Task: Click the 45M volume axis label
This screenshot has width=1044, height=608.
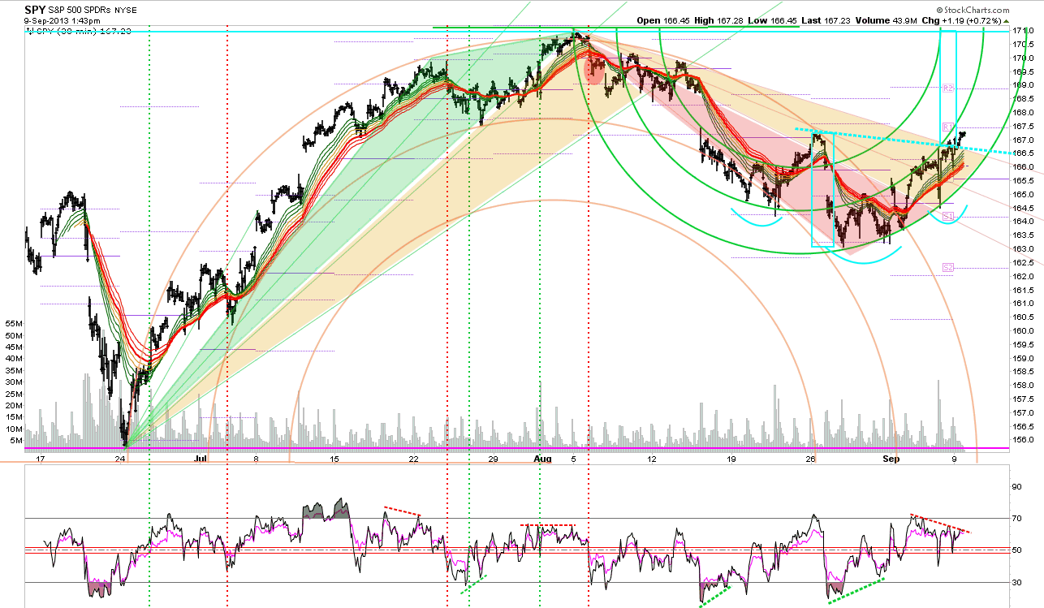Action: click(12, 347)
